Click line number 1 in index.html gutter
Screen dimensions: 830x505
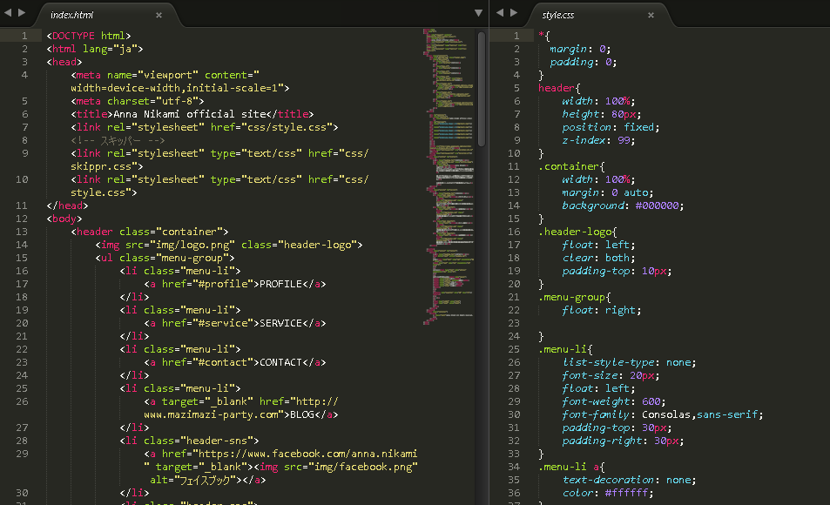point(24,36)
